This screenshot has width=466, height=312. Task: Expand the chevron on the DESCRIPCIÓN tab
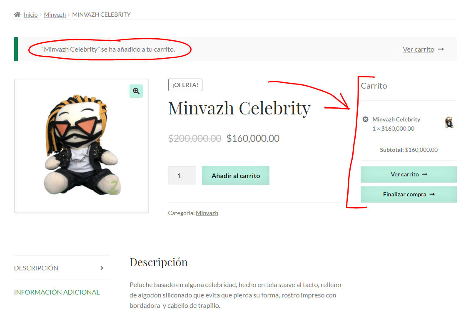[x=102, y=268]
